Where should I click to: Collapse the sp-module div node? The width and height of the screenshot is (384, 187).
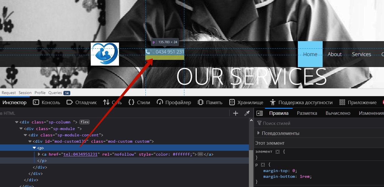21,129
